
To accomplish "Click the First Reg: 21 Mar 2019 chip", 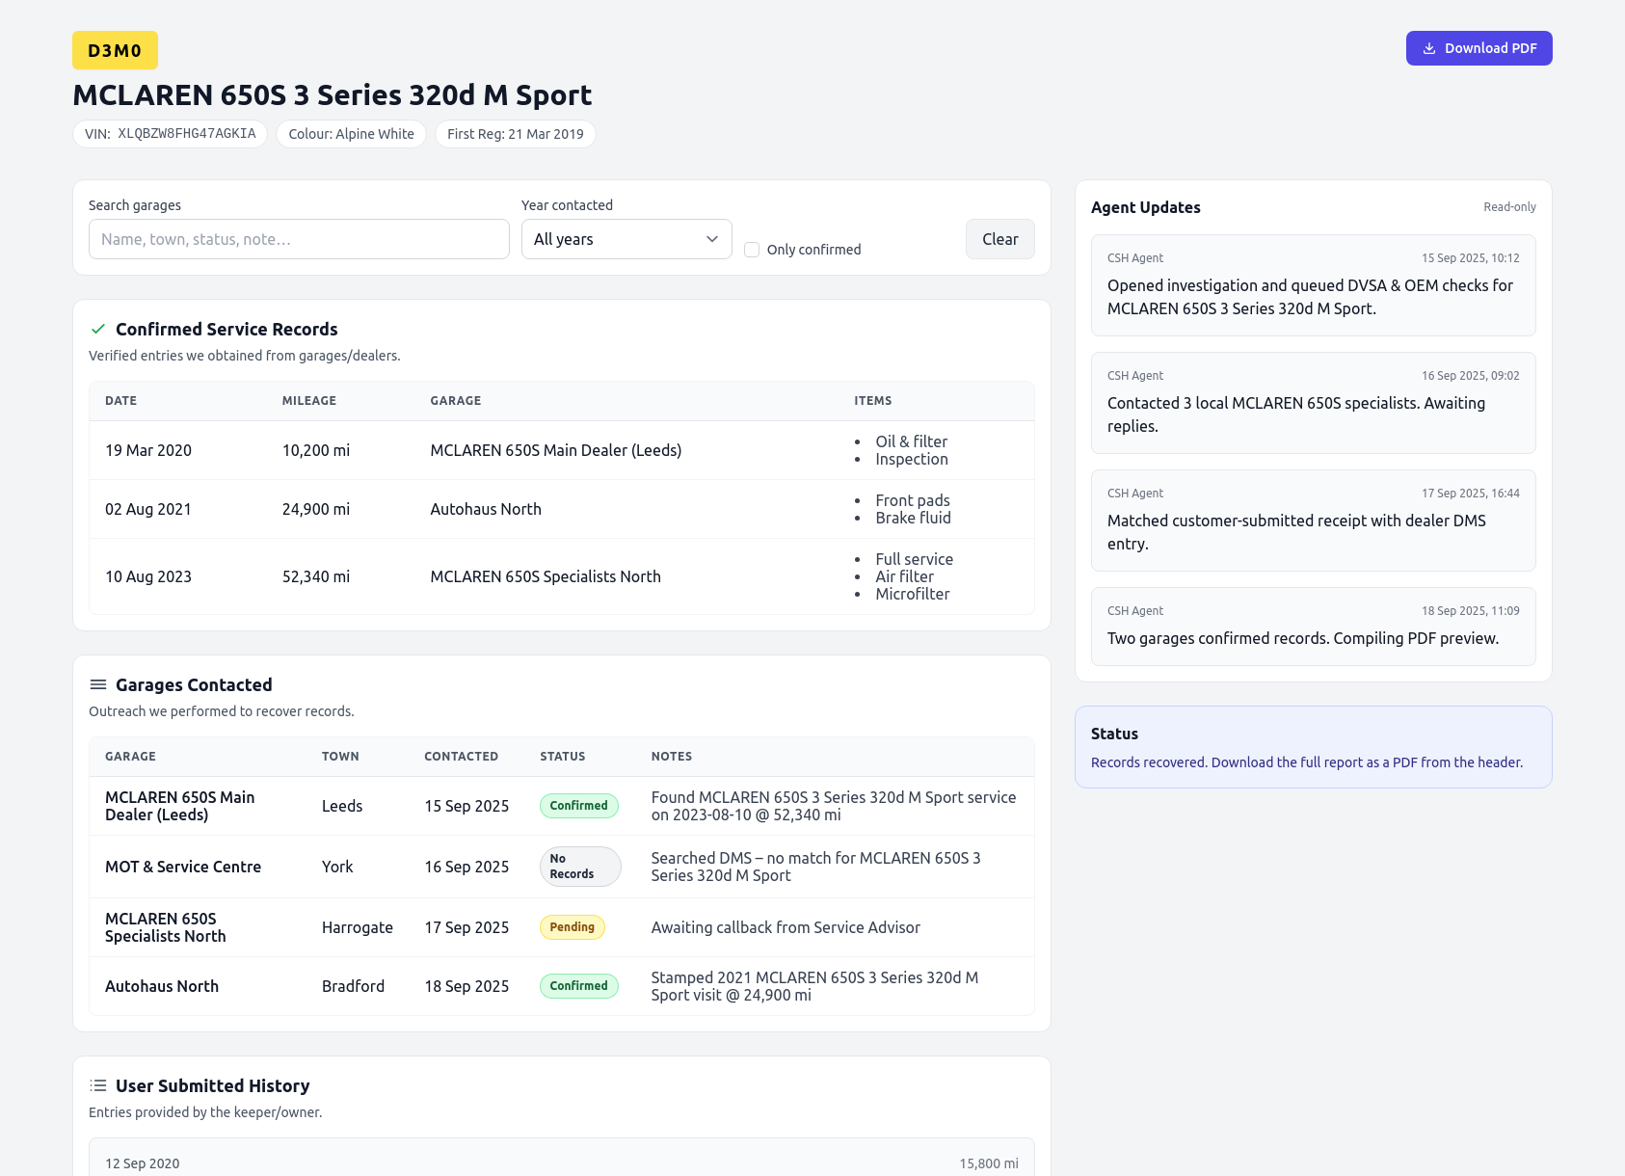I will click(x=516, y=134).
